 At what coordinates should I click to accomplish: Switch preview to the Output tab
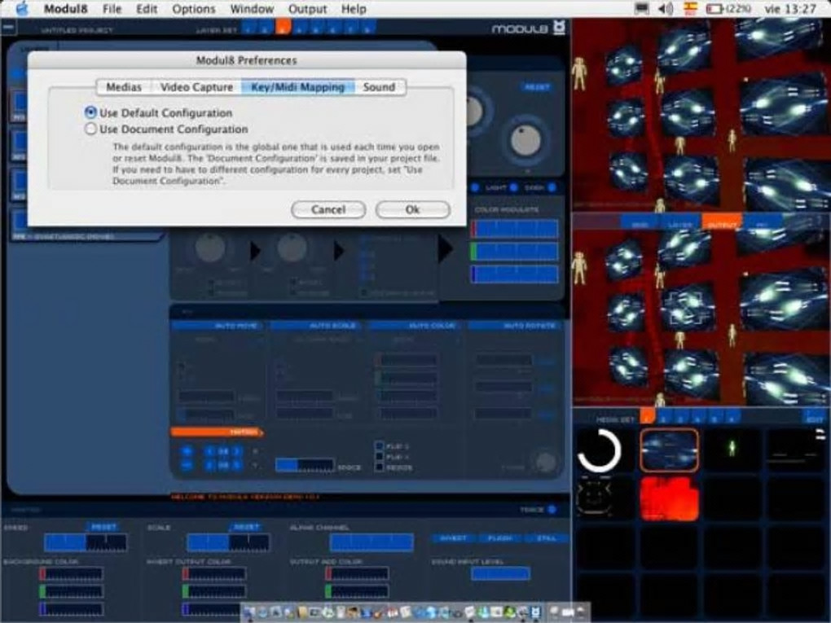click(721, 223)
